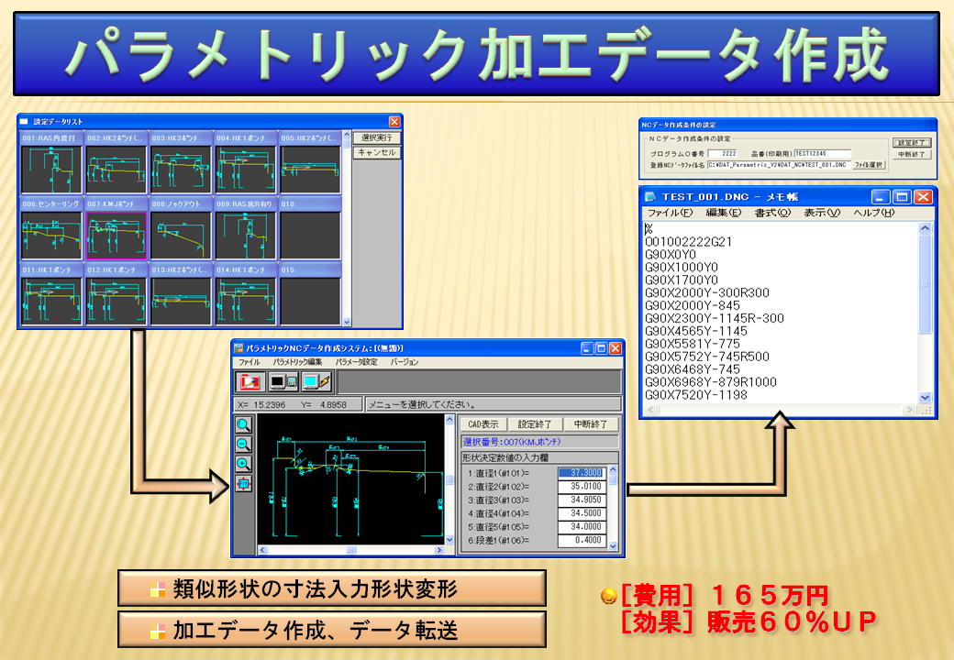Click the 直径3(#103) field with 34.9050
Image resolution: width=954 pixels, height=660 pixels.
[x=581, y=500]
